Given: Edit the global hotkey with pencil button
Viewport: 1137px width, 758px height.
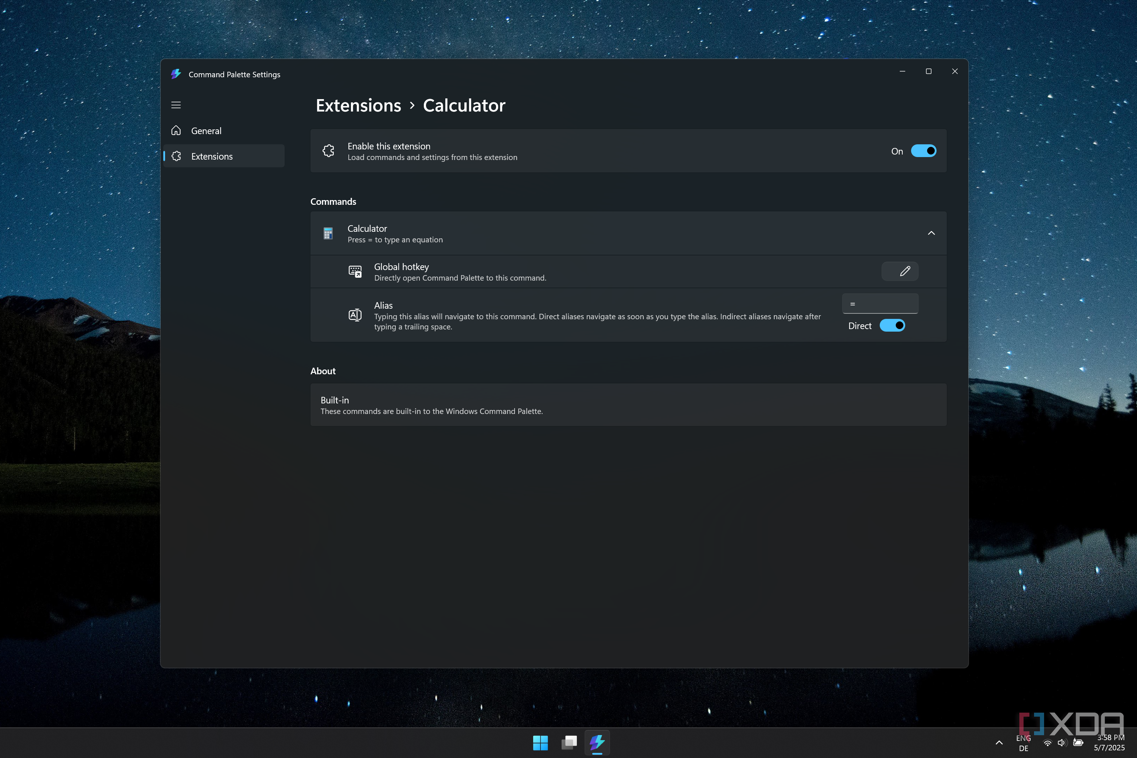Looking at the screenshot, I should tap(900, 271).
